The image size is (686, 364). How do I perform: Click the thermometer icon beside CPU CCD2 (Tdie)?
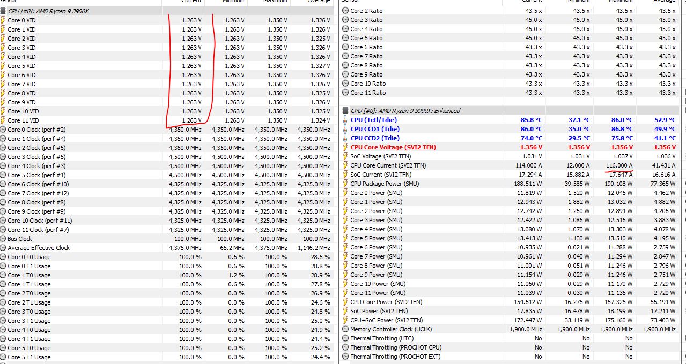pos(345,138)
